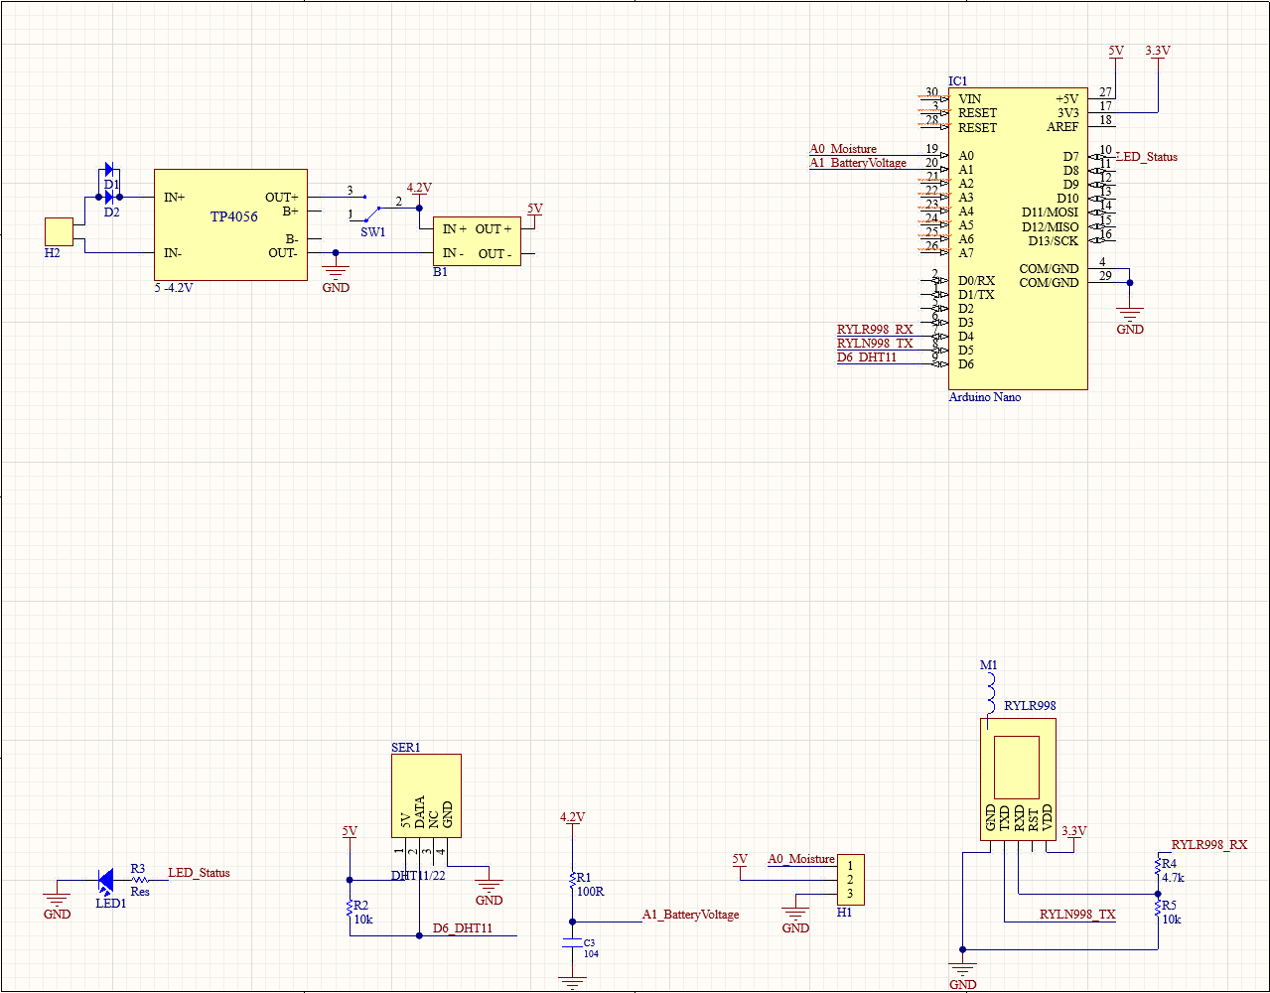Select the RYLR998 LoRa module M1
1270x993 pixels.
point(1018,780)
